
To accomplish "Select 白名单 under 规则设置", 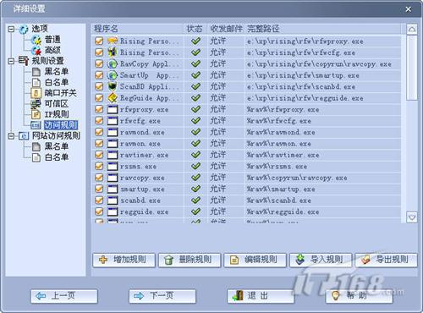I will pyautogui.click(x=57, y=82).
